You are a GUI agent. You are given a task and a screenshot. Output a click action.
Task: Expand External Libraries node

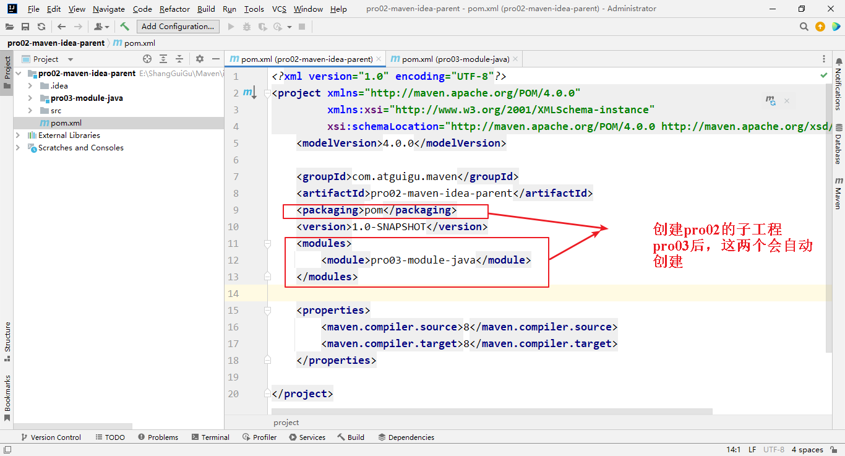(x=18, y=135)
